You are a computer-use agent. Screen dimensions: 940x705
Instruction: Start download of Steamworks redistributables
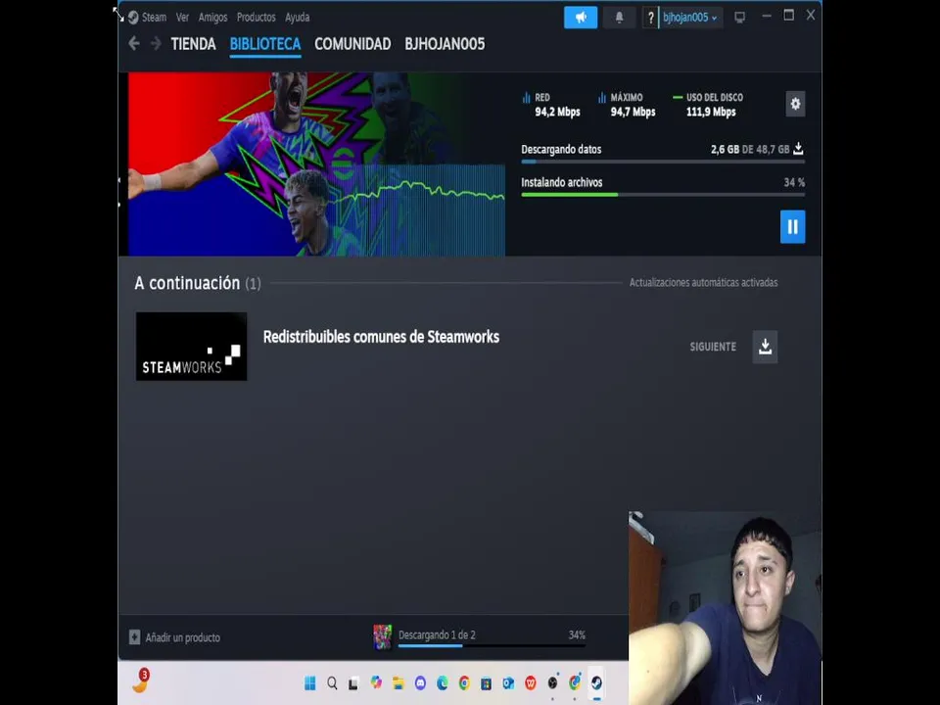765,347
